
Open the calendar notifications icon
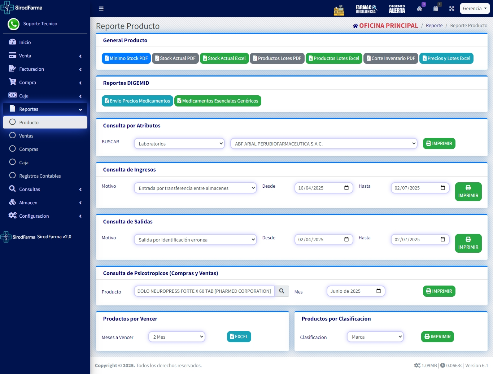436,9
